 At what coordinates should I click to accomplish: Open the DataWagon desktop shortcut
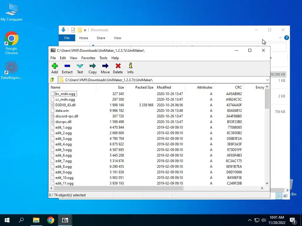[x=12, y=70]
